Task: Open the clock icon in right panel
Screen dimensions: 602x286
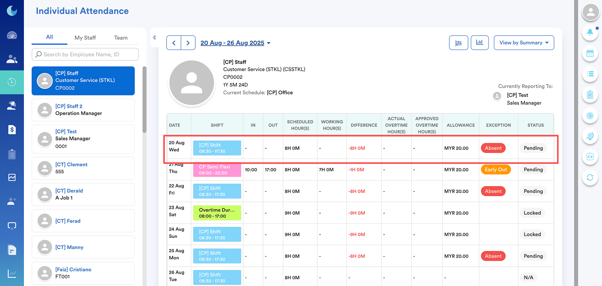Action: 590,115
